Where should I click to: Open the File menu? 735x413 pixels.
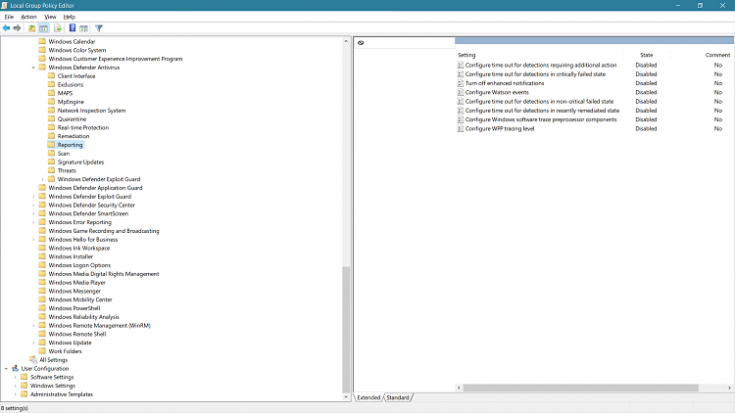point(9,17)
